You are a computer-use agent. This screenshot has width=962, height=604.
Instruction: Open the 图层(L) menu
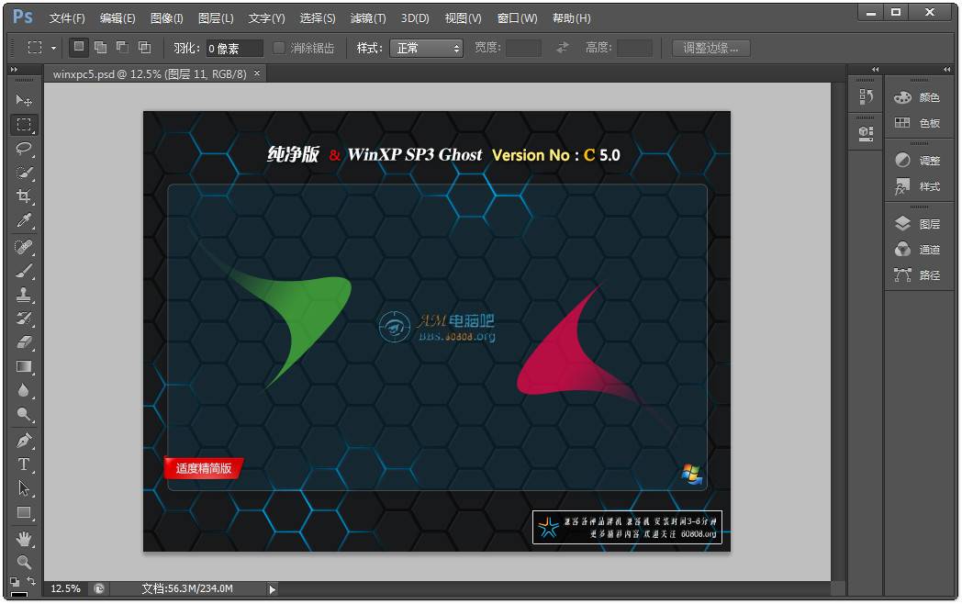(x=216, y=18)
